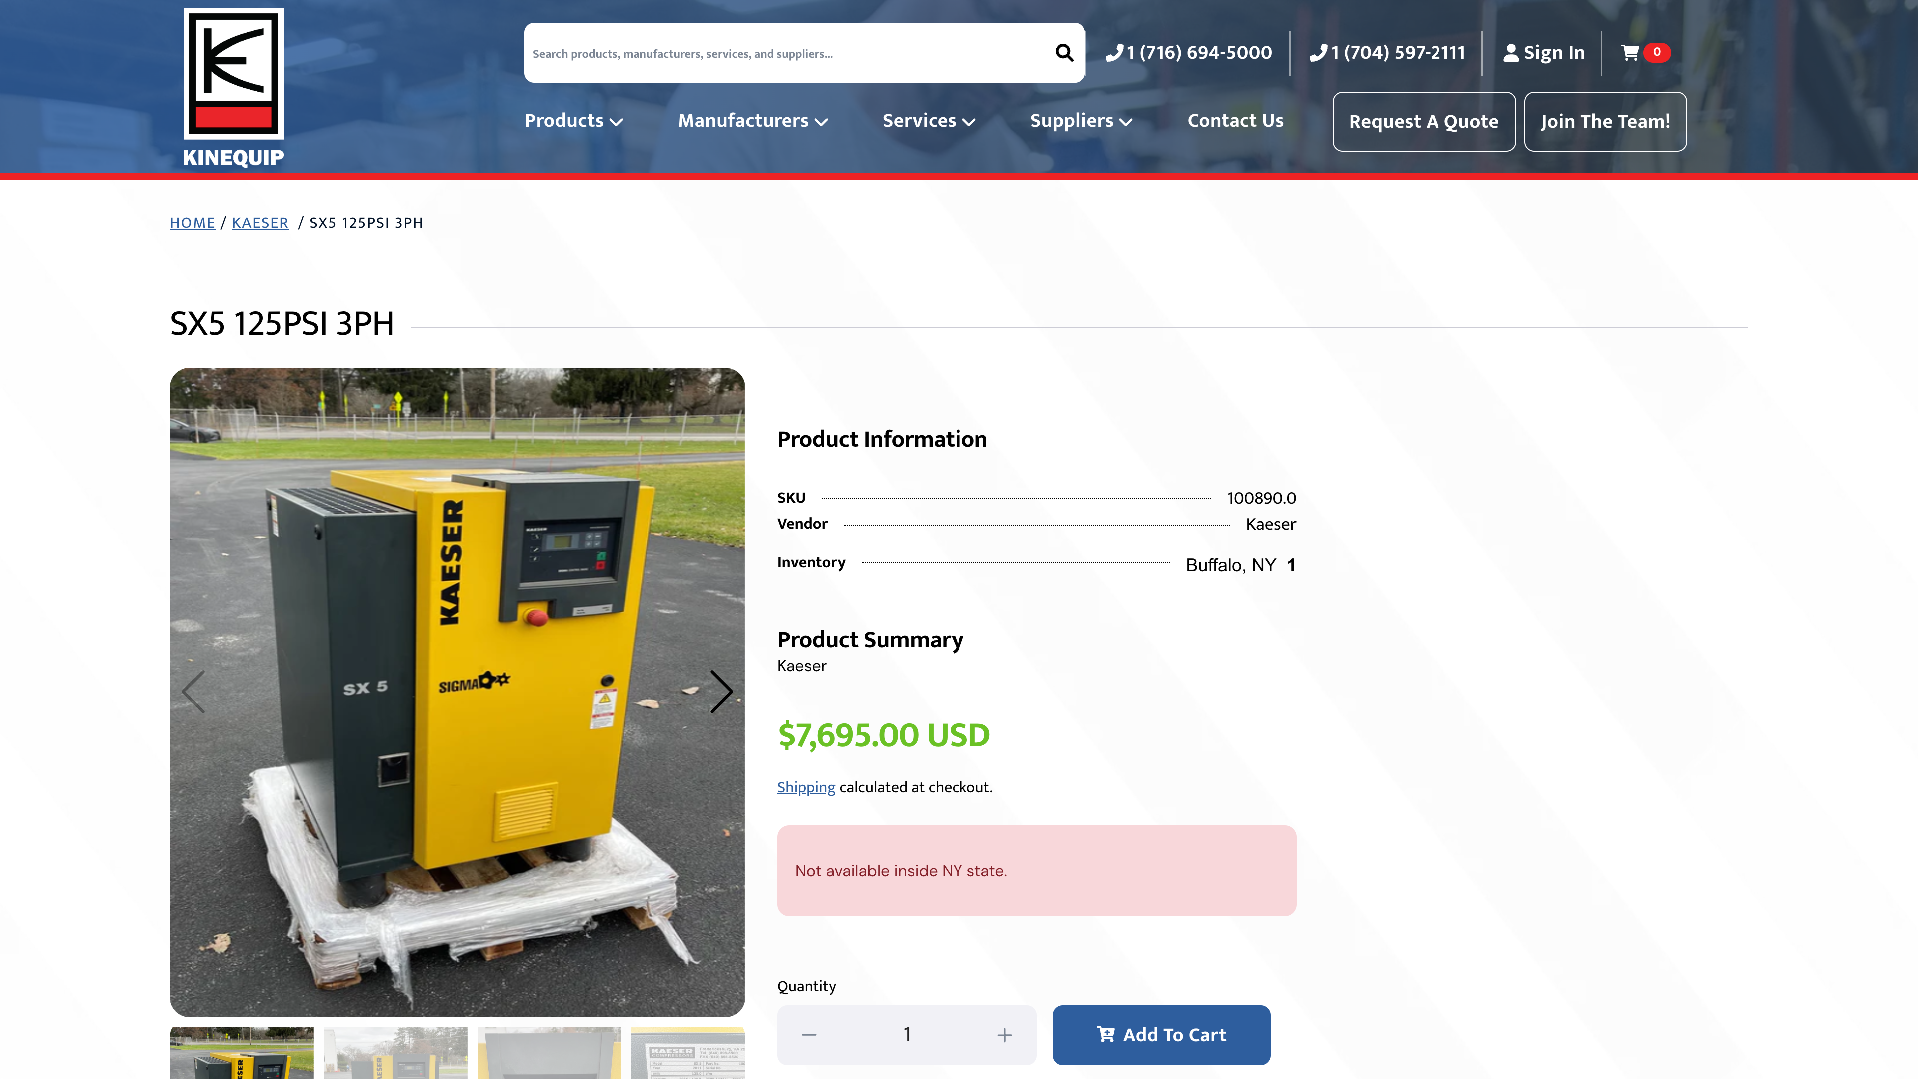Expand the Products dropdown menu
Screen dimensions: 1918x1079
pyautogui.click(x=573, y=120)
